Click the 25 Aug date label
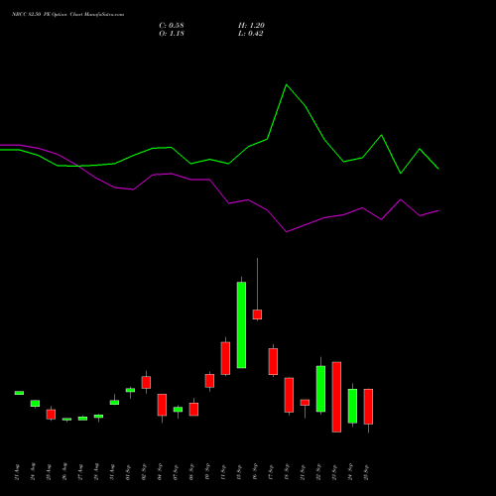The height and width of the screenshot is (496, 496). (49, 472)
